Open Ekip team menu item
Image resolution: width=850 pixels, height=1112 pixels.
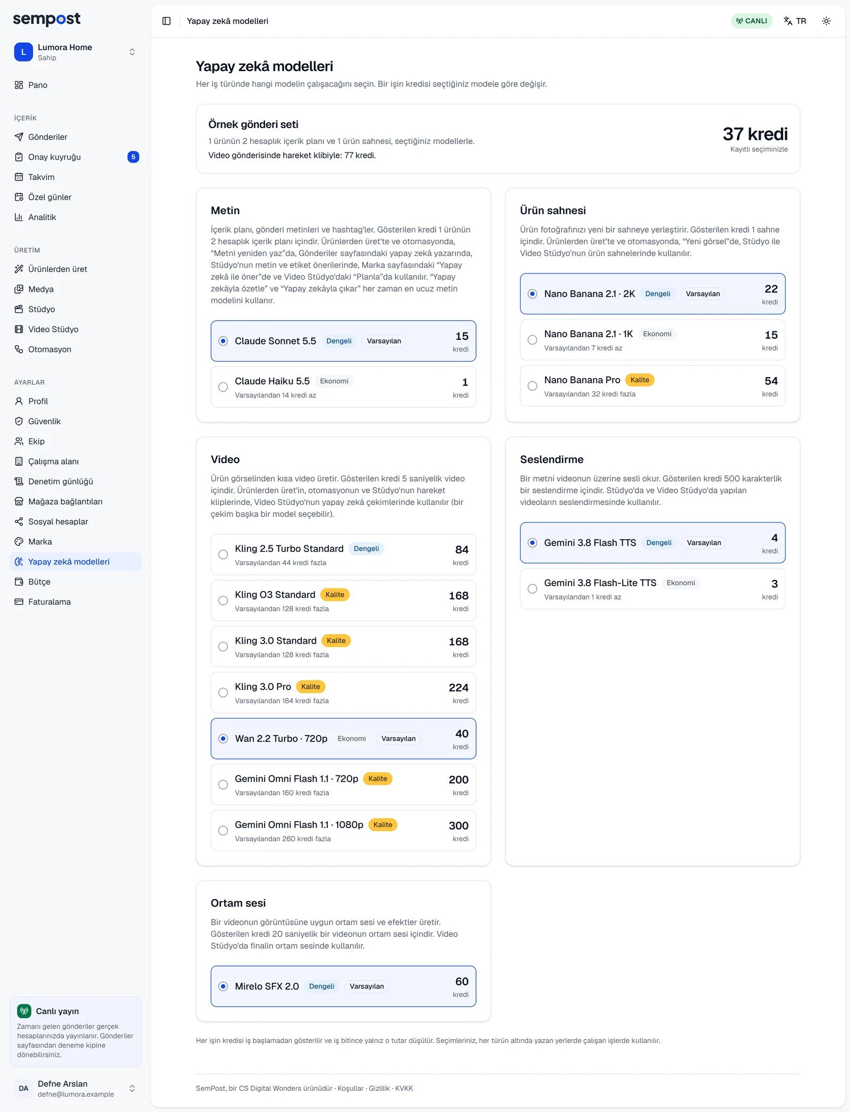75,441
